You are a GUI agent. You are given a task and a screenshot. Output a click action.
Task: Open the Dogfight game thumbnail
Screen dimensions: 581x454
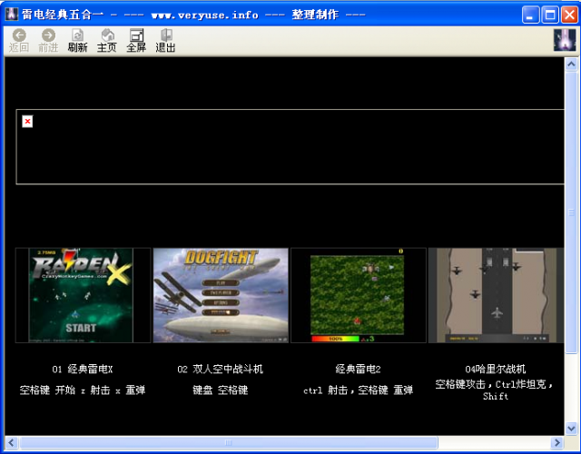[221, 295]
